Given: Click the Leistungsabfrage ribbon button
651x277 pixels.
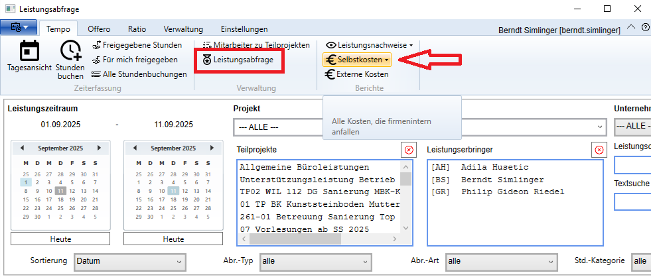Looking at the screenshot, I should tap(238, 60).
